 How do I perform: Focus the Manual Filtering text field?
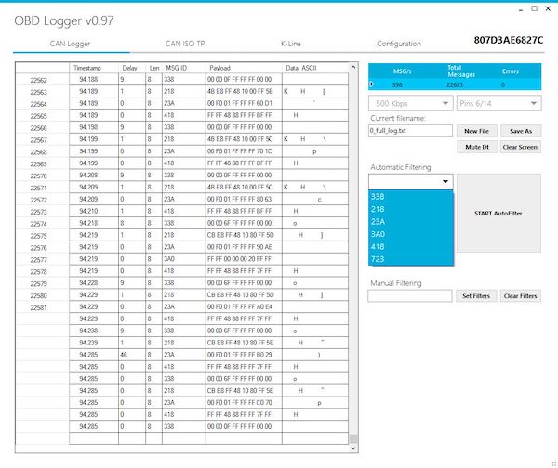click(x=410, y=295)
